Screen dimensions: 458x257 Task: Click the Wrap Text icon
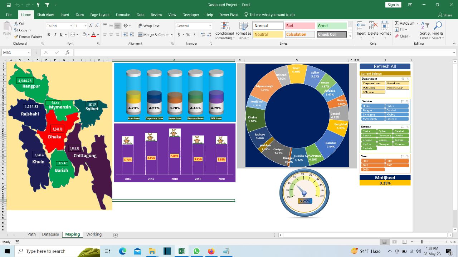click(140, 26)
